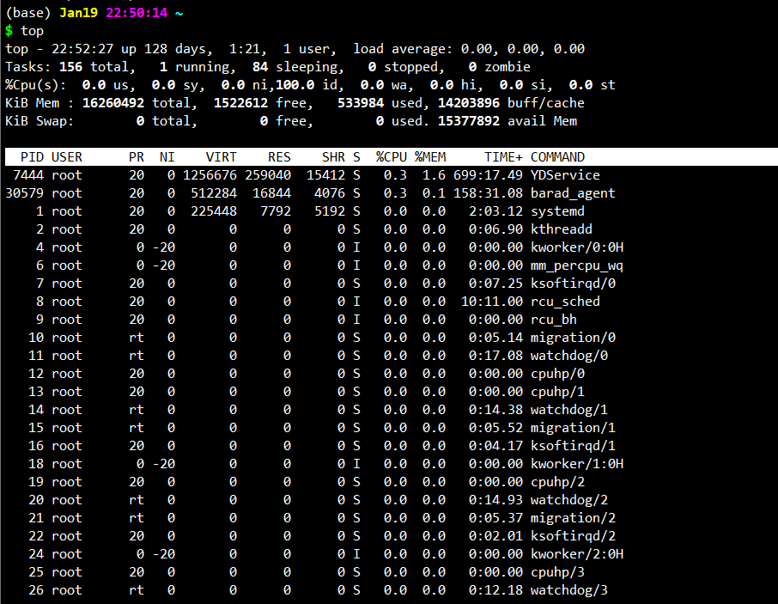778x604 pixels.
Task: Click the typed top command at the prompt
Action: pos(33,31)
